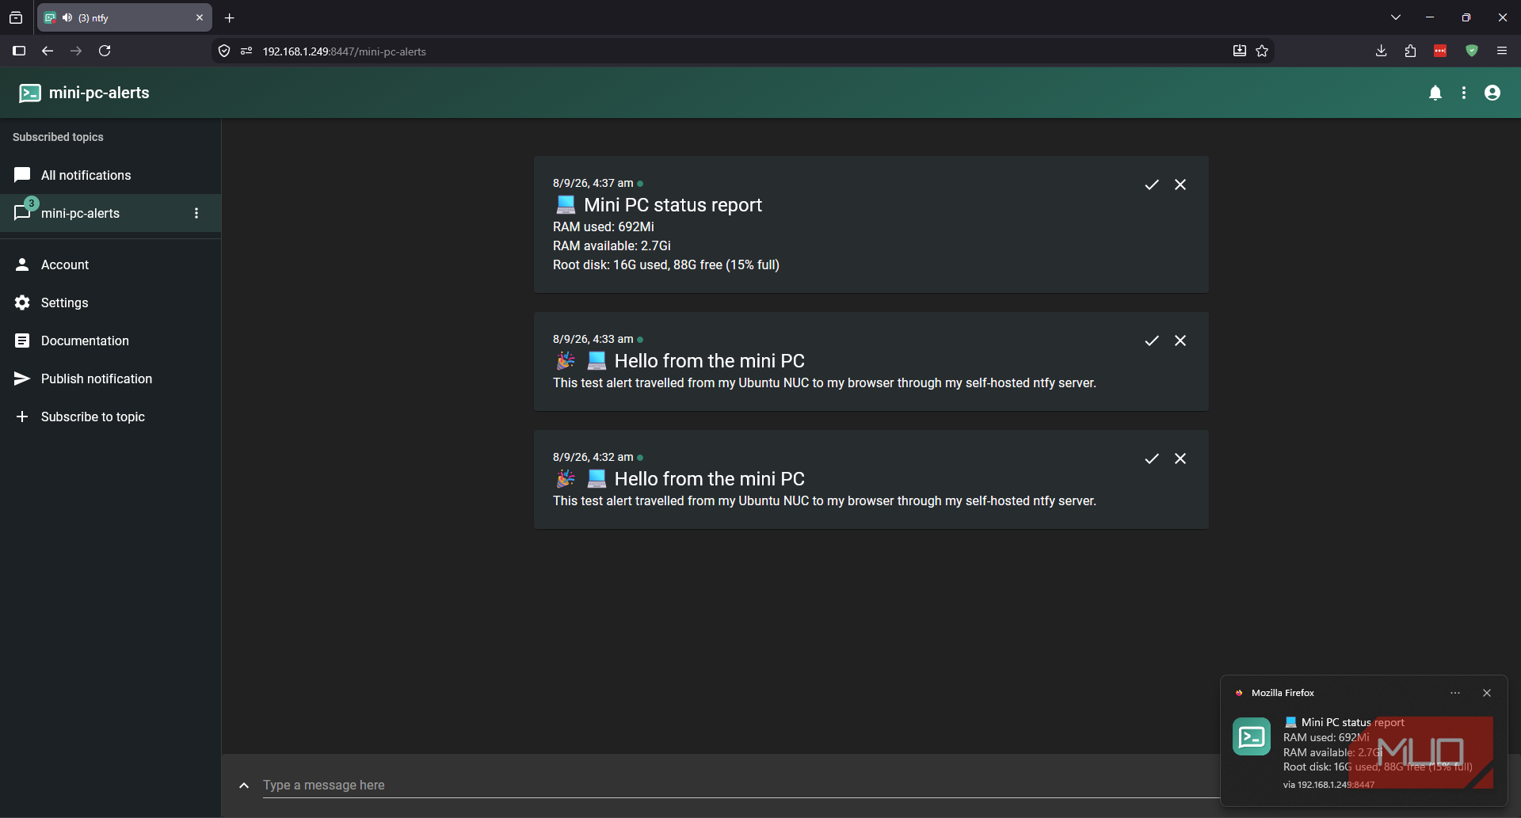Mark Mini PC status report as read
Viewport: 1521px width, 818px height.
click(x=1152, y=185)
